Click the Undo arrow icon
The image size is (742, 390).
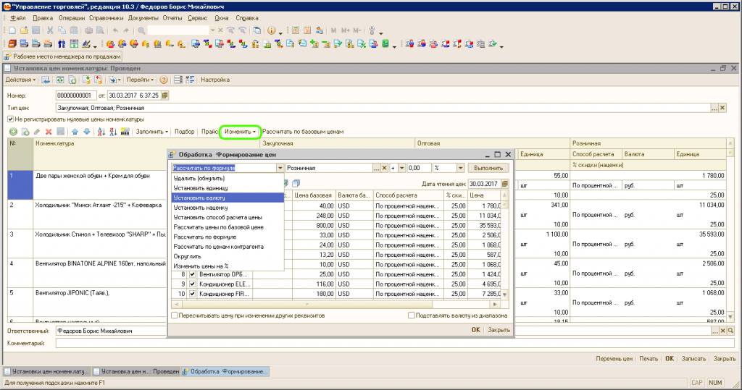(x=115, y=30)
